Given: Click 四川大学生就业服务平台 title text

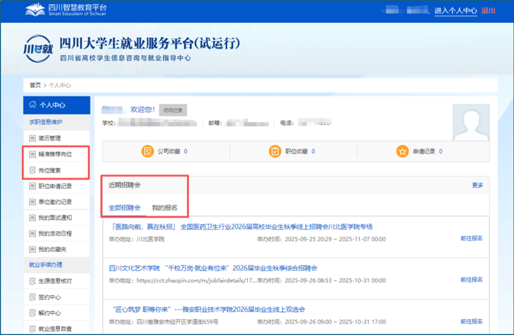Looking at the screenshot, I should click(150, 43).
